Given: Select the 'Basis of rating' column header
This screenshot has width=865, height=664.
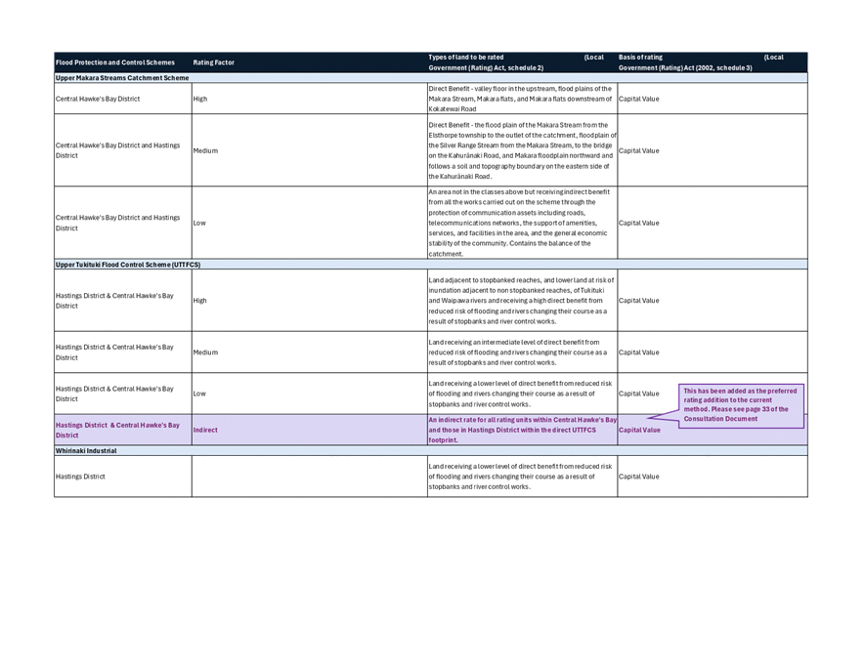Looking at the screenshot, I should [640, 58].
